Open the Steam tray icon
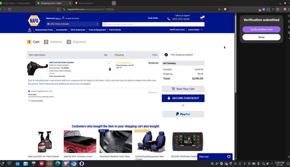 221,164
